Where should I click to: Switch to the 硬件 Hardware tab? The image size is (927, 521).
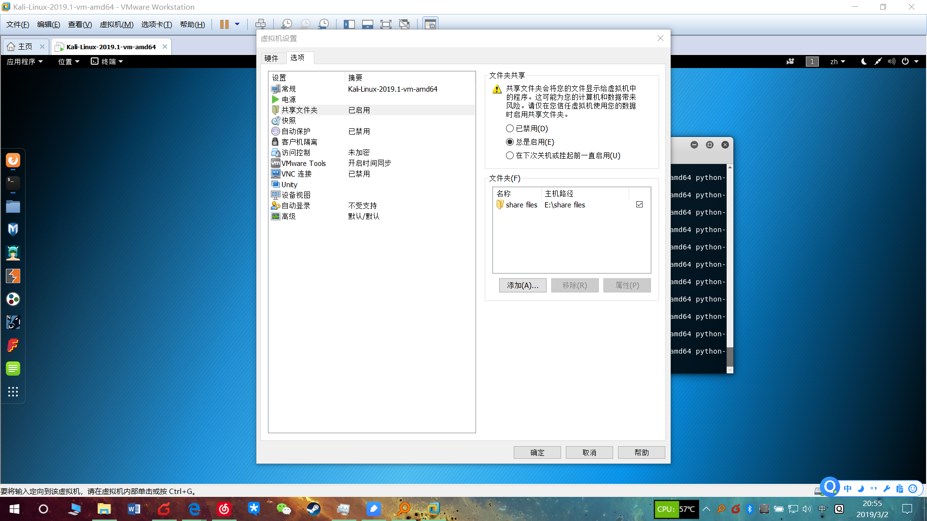point(271,58)
